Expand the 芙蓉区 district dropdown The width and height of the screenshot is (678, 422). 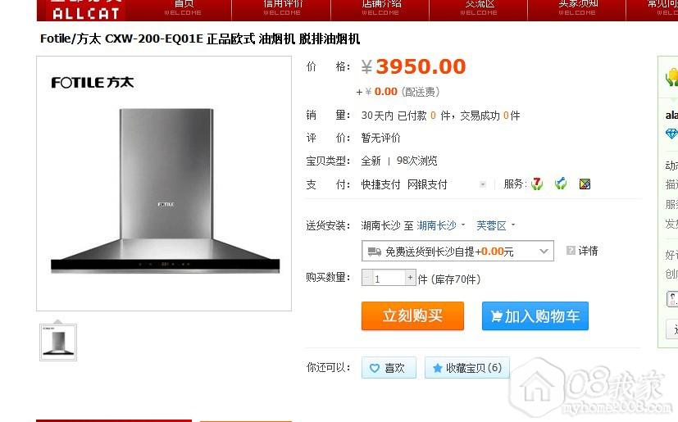click(x=495, y=225)
